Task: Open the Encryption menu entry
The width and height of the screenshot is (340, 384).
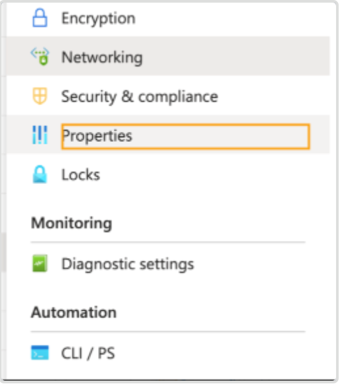Action: 98,18
